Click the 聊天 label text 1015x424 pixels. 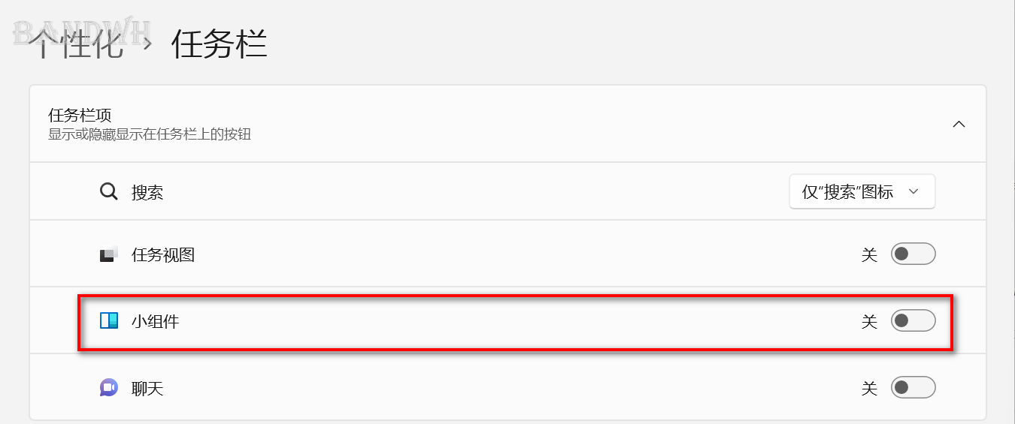click(147, 389)
